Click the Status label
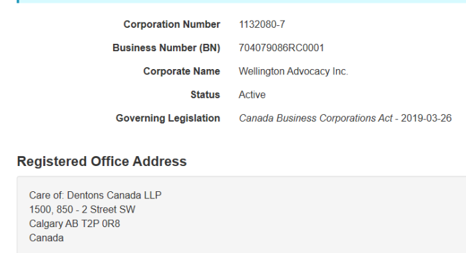The width and height of the screenshot is (466, 253). [205, 94]
